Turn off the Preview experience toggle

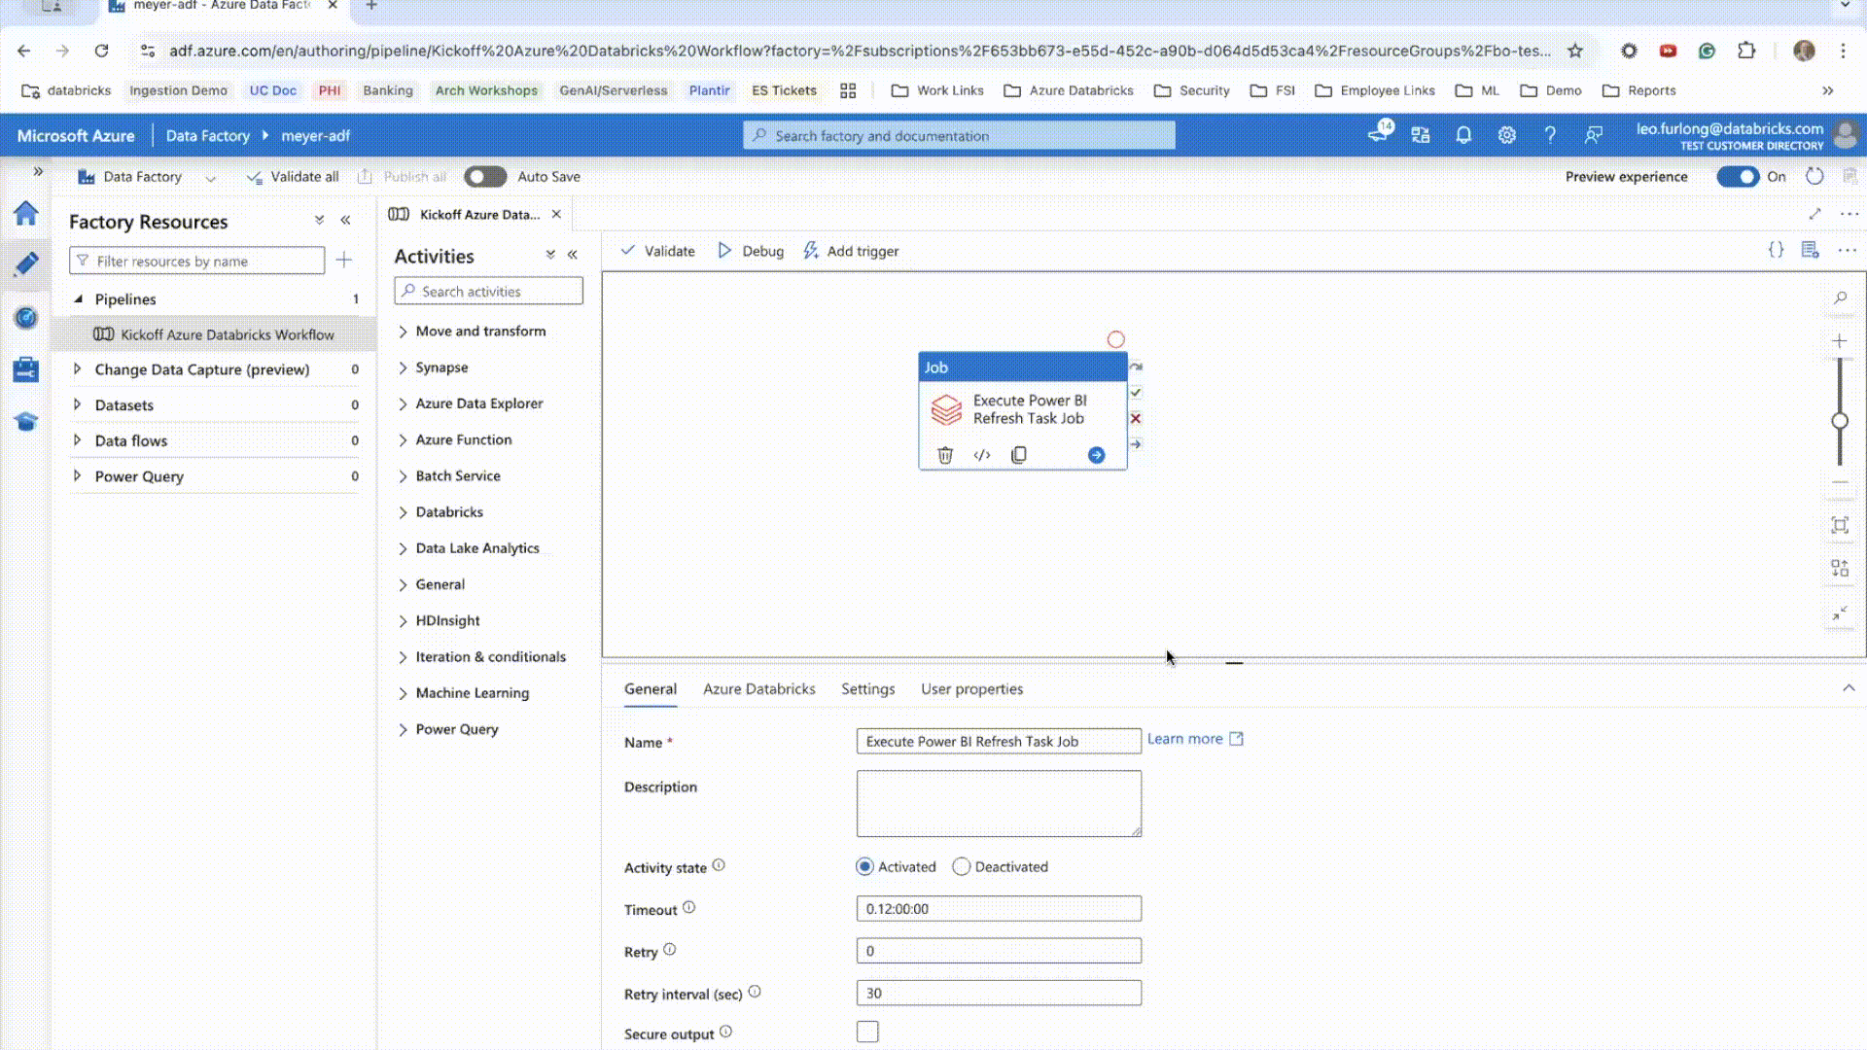(1737, 177)
